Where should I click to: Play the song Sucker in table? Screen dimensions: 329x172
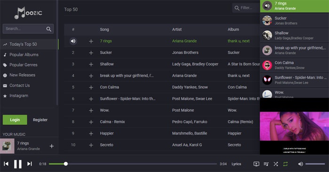tap(106, 53)
